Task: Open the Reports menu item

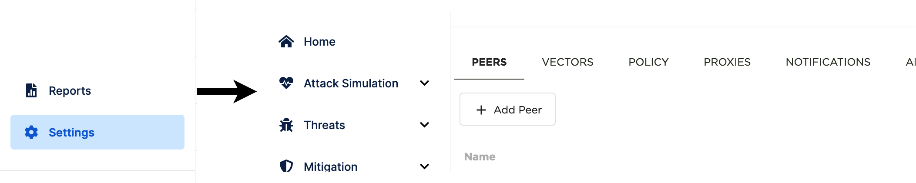Action: click(x=70, y=91)
